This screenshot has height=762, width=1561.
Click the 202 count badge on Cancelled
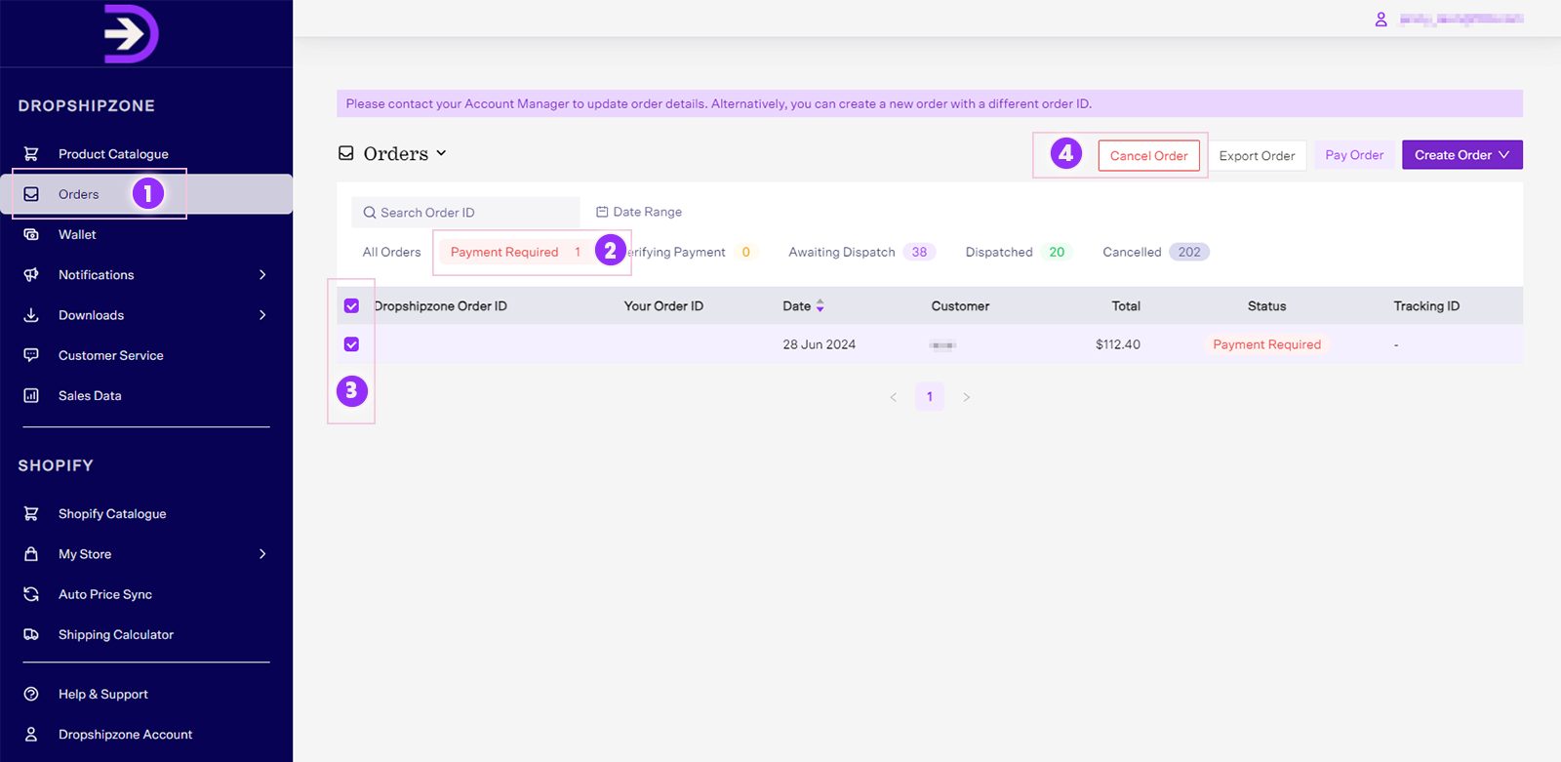coord(1189,252)
